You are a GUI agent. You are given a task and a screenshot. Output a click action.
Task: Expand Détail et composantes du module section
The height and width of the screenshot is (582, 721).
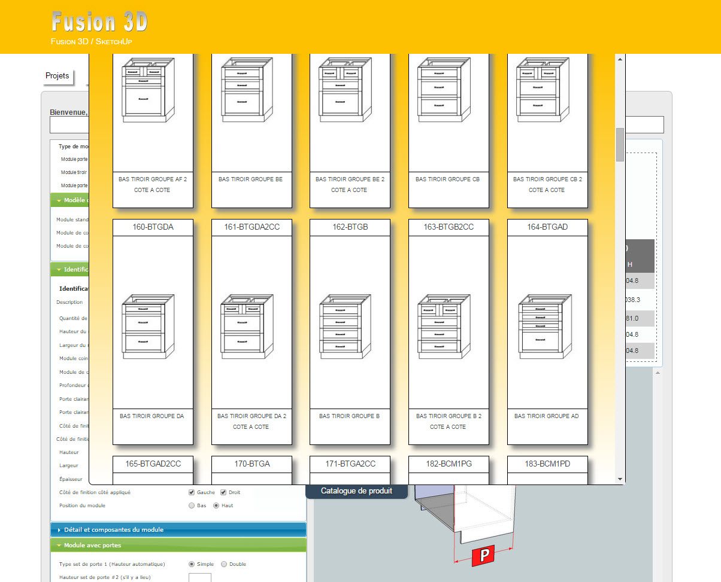(114, 529)
